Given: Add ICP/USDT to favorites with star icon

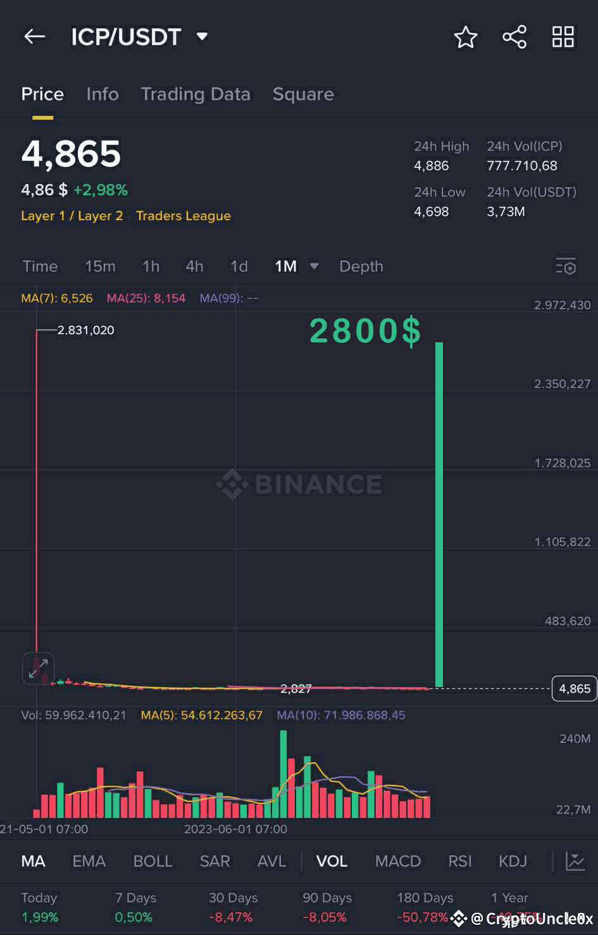Looking at the screenshot, I should (466, 37).
